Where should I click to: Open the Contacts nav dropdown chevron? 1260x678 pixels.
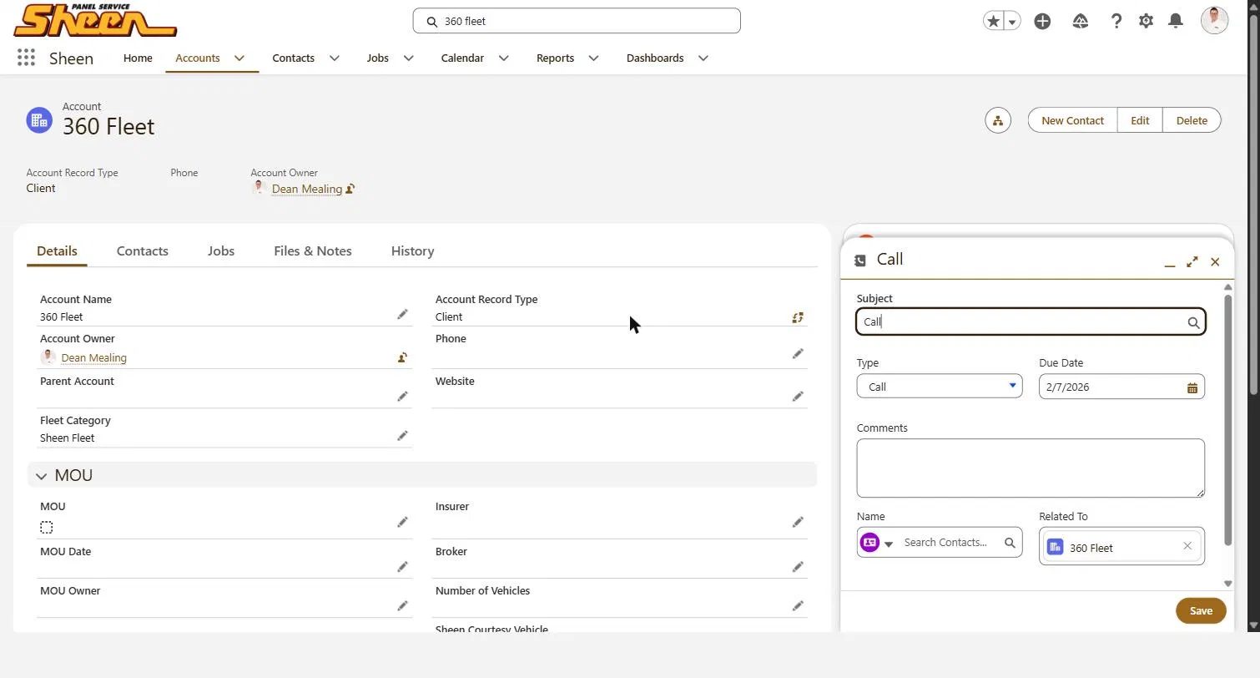(x=335, y=58)
